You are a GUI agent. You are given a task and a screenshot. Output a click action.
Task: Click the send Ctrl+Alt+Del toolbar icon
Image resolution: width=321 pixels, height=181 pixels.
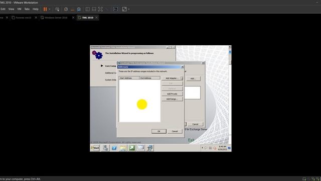click(x=57, y=9)
